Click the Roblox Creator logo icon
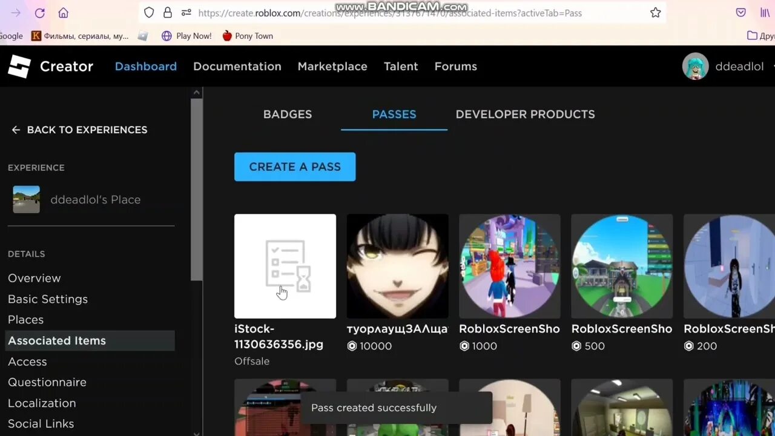Screen dimensions: 775x436 coord(19,67)
